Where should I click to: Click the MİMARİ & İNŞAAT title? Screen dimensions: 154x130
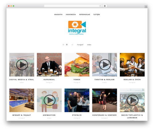(x=22, y=115)
